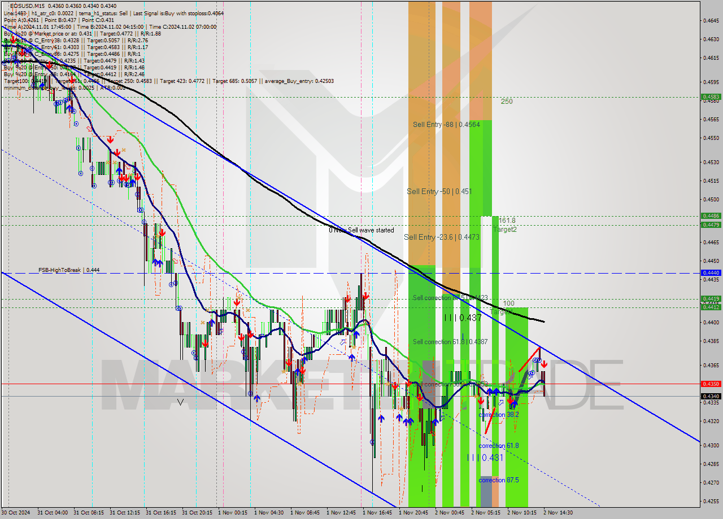Click the green '250' target label
The height and width of the screenshot is (519, 723).
[x=507, y=102]
